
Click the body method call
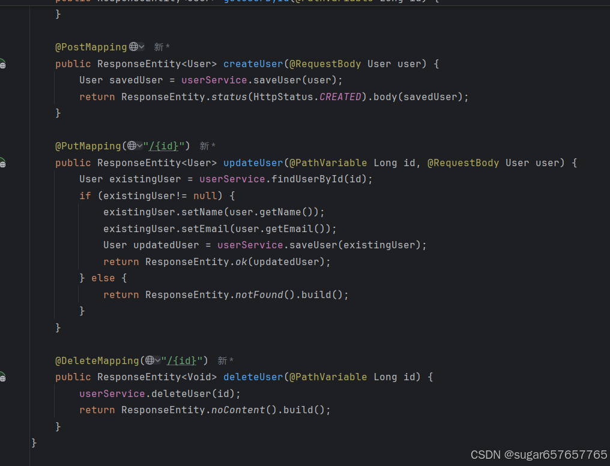click(385, 97)
